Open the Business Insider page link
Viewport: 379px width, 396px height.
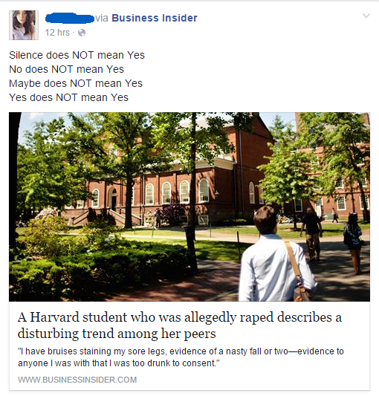(x=155, y=18)
